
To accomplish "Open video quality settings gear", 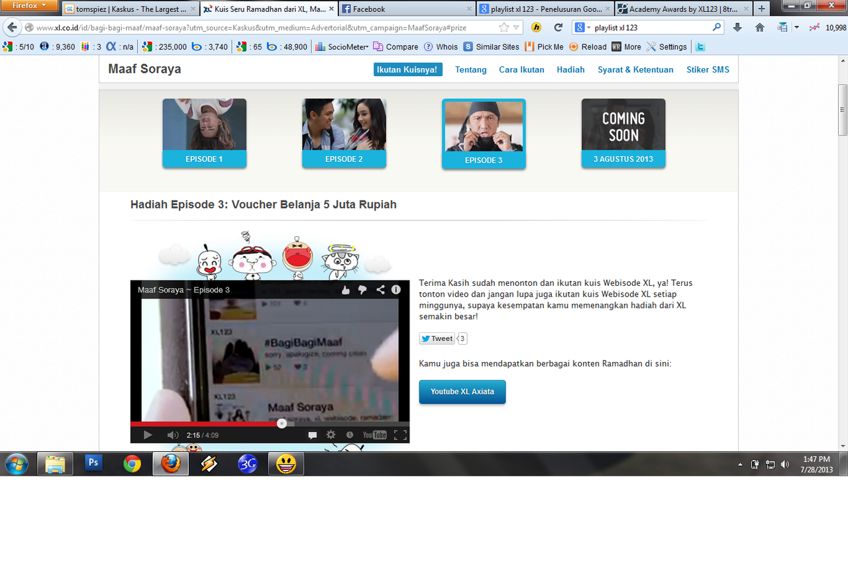I will tap(331, 435).
